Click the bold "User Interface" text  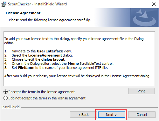(50, 51)
